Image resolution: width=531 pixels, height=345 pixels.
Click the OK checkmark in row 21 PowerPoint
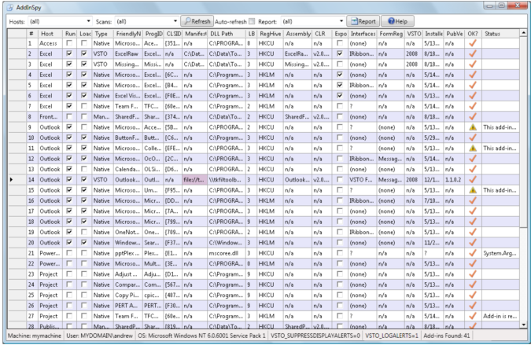coord(473,253)
